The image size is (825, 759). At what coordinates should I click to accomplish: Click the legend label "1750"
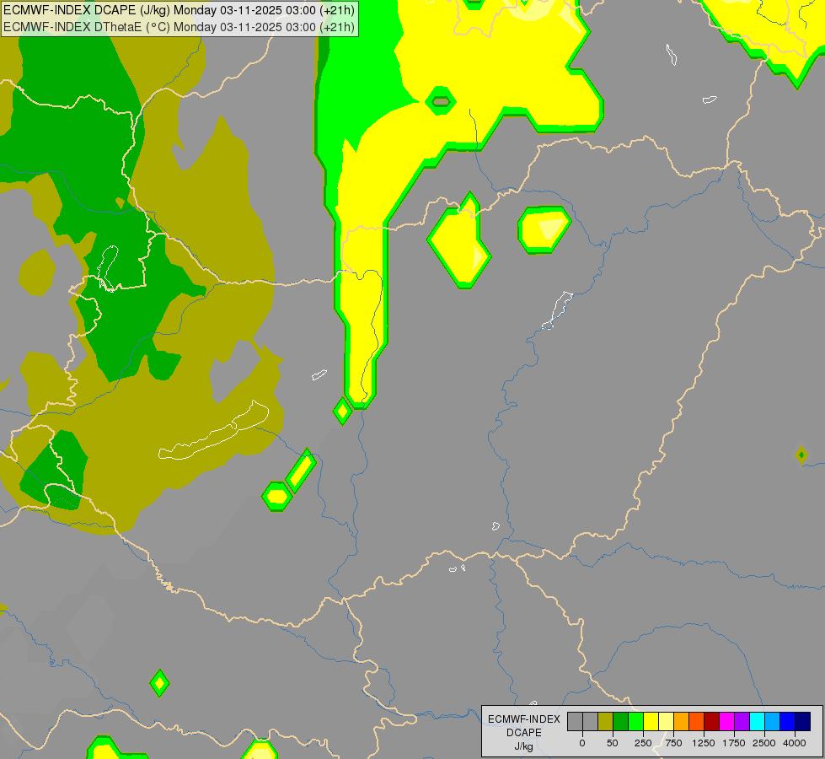pos(734,743)
